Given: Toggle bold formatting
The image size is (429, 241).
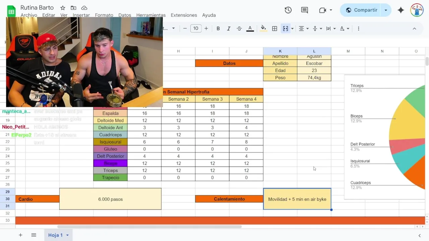Looking at the screenshot, I should 218,28.
